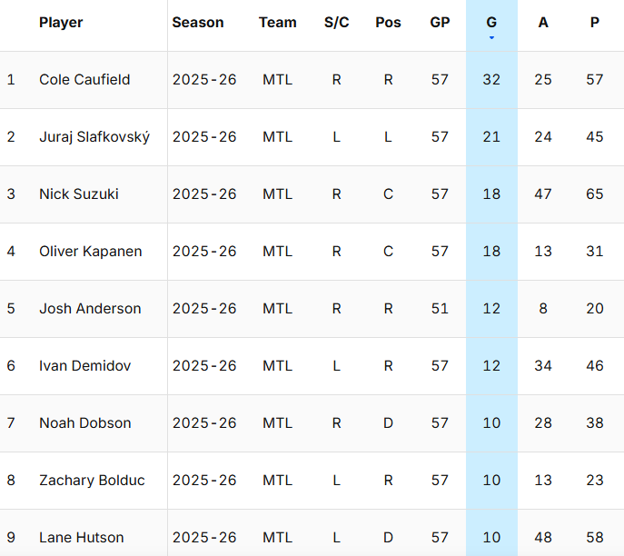The height and width of the screenshot is (556, 624).
Task: Click Noah Dobson player name
Action: 84,422
